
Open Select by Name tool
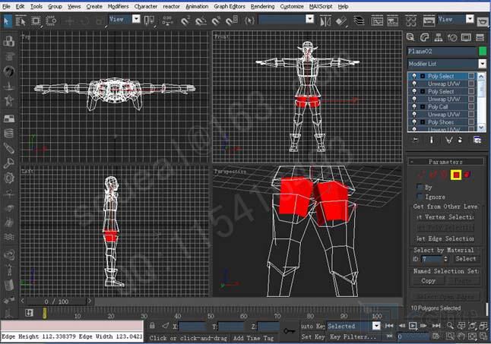click(x=21, y=21)
